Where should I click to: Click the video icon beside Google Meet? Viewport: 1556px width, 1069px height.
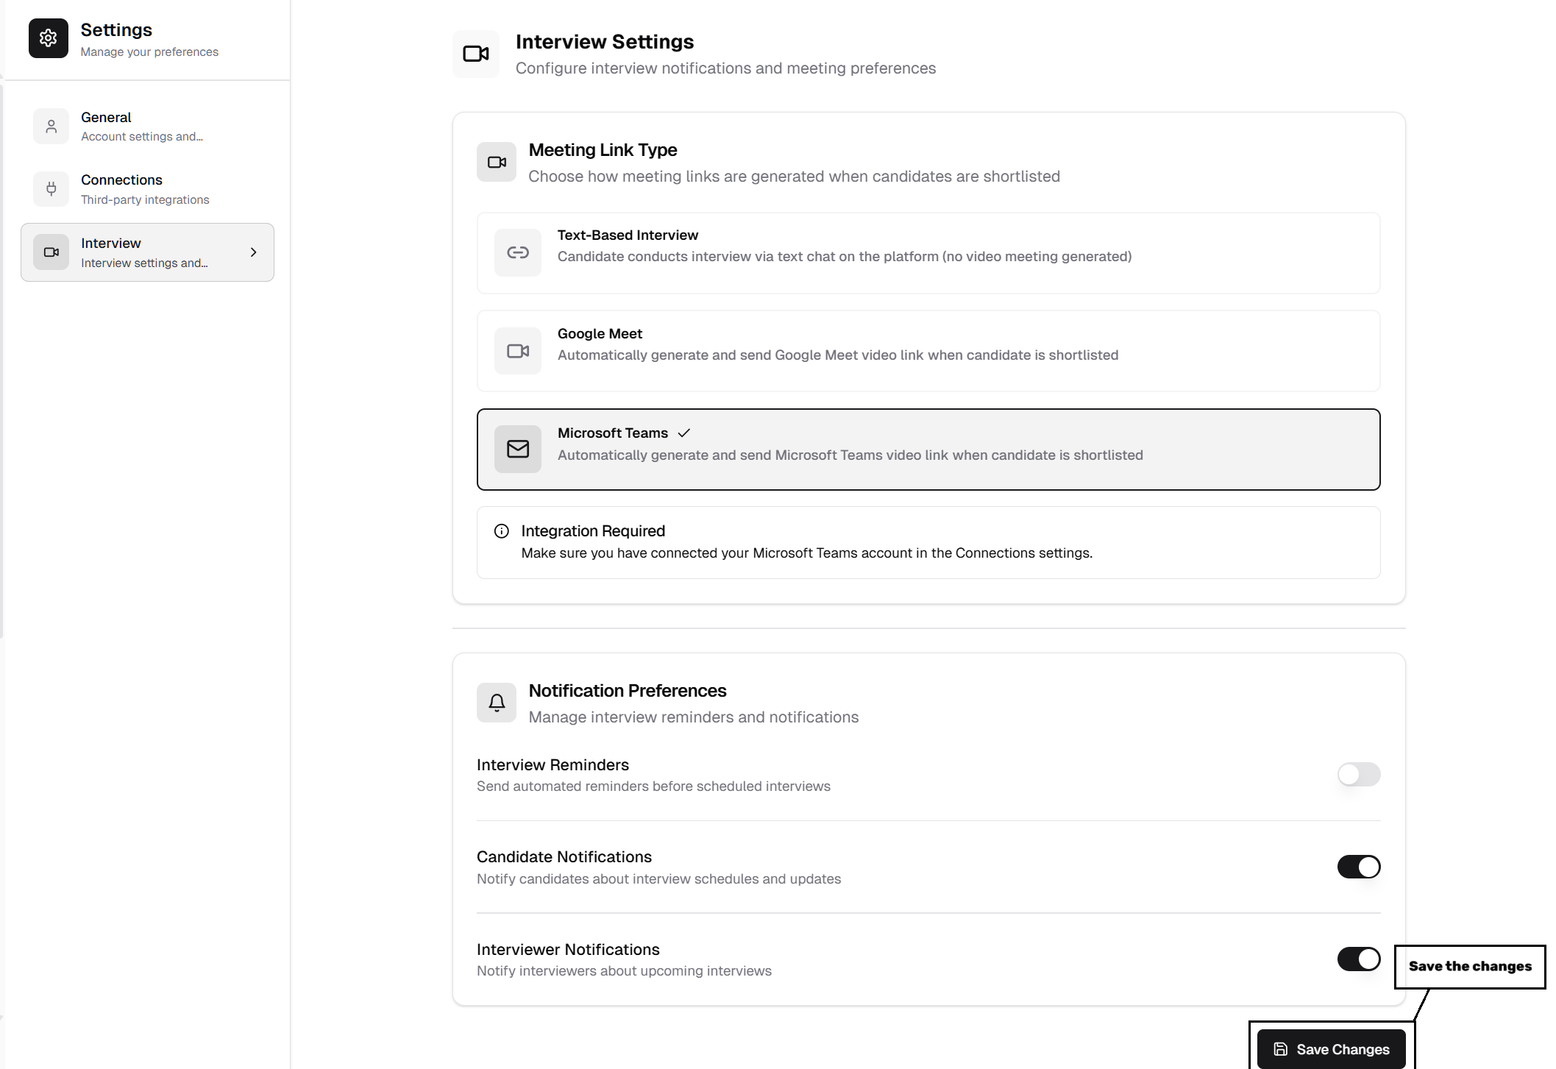pyautogui.click(x=517, y=351)
